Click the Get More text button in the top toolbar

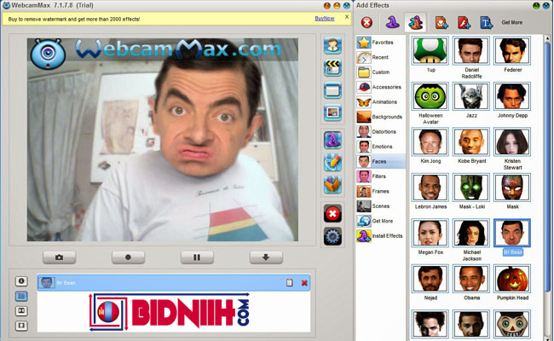point(511,22)
